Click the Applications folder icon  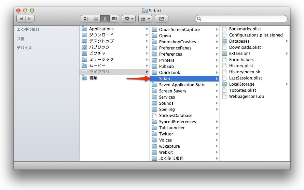click(84, 29)
